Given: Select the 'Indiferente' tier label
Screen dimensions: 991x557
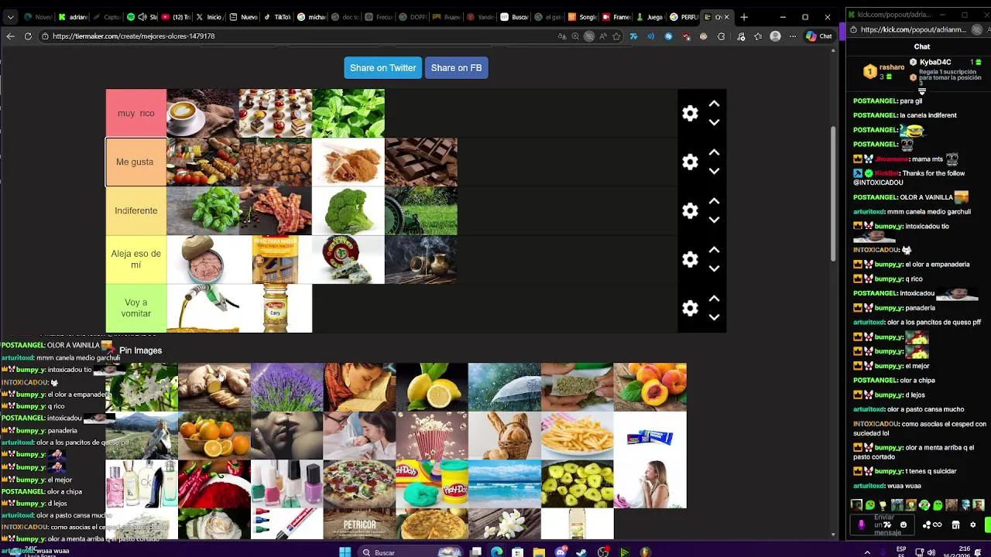Looking at the screenshot, I should pos(136,211).
